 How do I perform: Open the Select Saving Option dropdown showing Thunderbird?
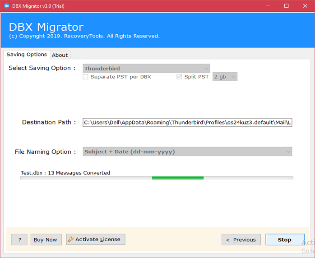(147, 69)
